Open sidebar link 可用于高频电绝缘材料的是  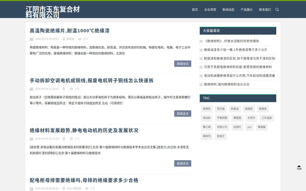[238, 67]
